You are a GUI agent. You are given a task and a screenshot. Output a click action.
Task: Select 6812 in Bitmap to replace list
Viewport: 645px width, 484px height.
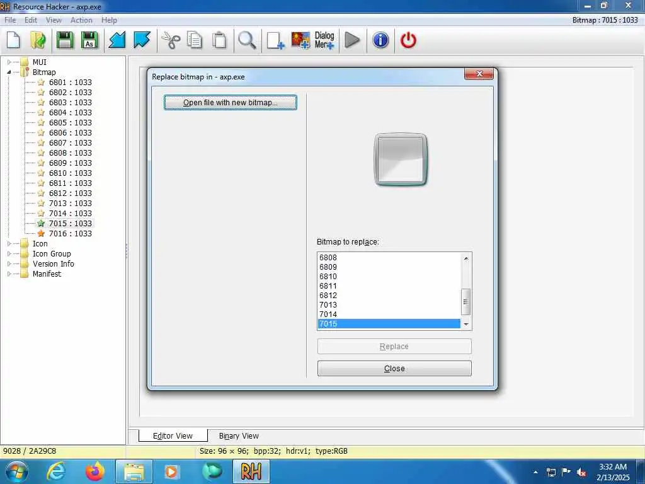click(x=389, y=296)
